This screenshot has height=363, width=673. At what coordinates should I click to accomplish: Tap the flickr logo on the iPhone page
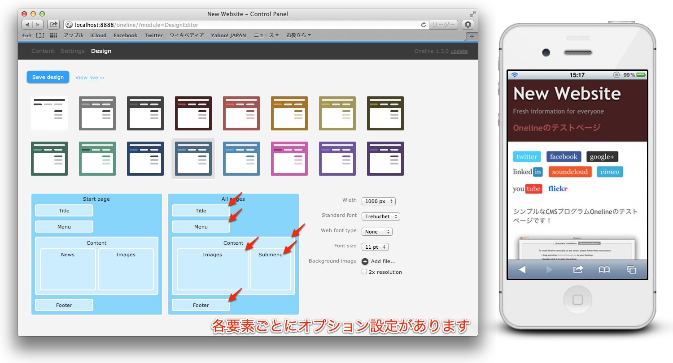[x=558, y=189]
